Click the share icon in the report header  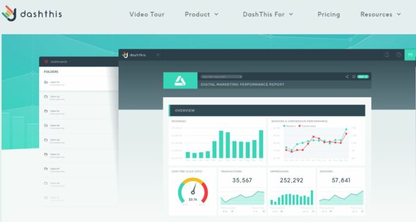347,76
